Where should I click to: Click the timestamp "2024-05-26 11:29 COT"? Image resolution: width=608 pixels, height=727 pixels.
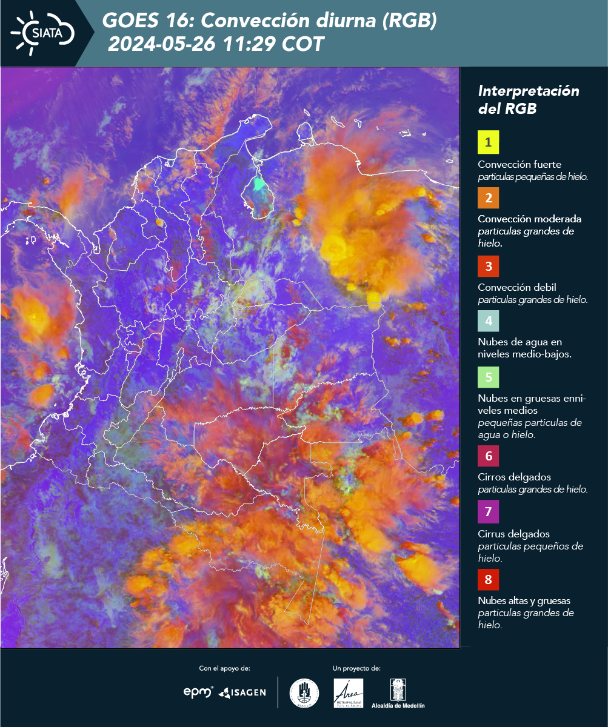click(x=216, y=44)
